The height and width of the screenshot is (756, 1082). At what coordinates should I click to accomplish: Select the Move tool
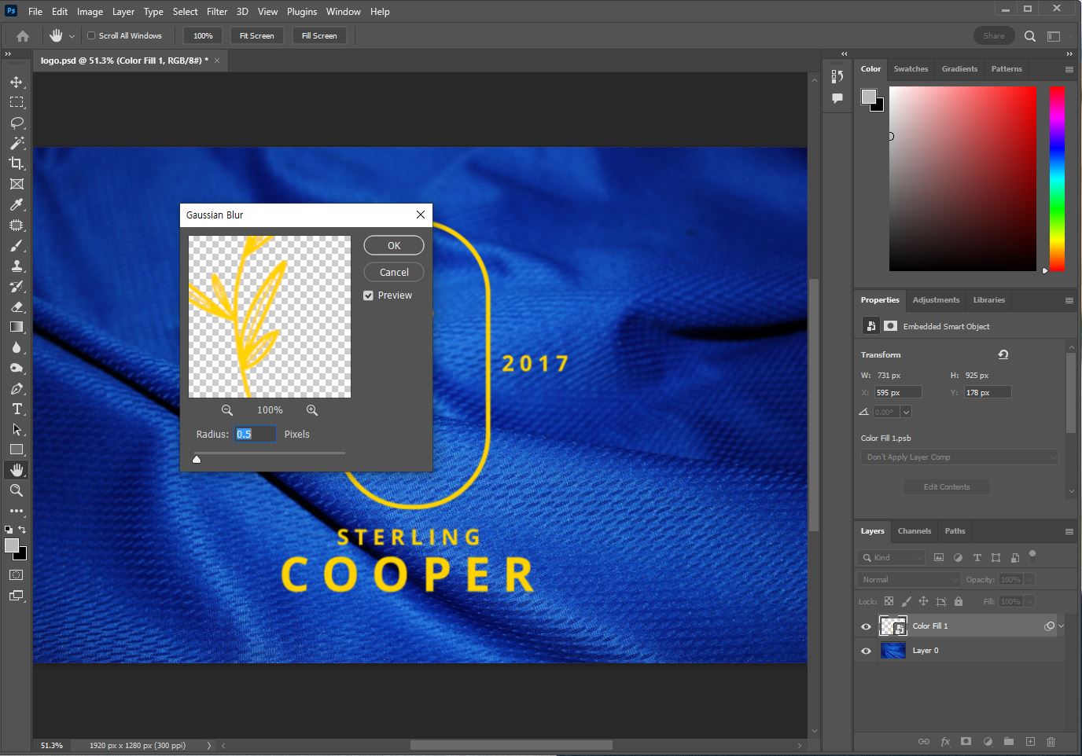click(x=17, y=82)
